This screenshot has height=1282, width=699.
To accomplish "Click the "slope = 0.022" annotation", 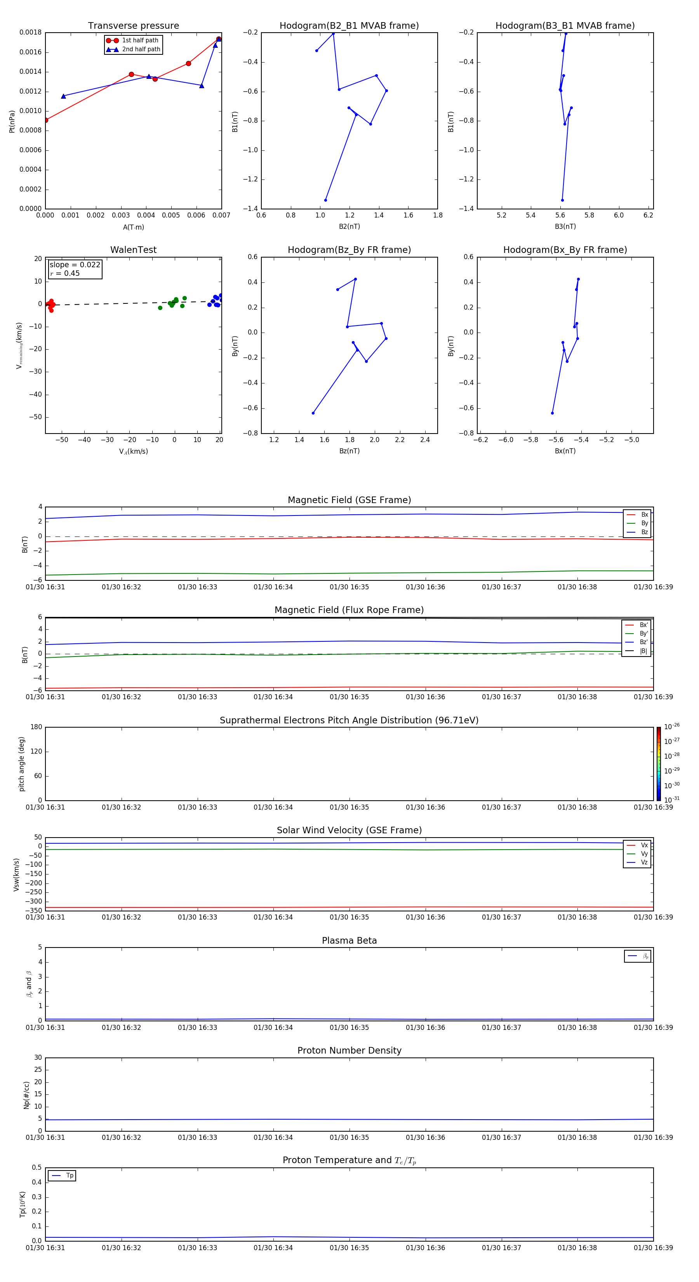I will click(75, 265).
